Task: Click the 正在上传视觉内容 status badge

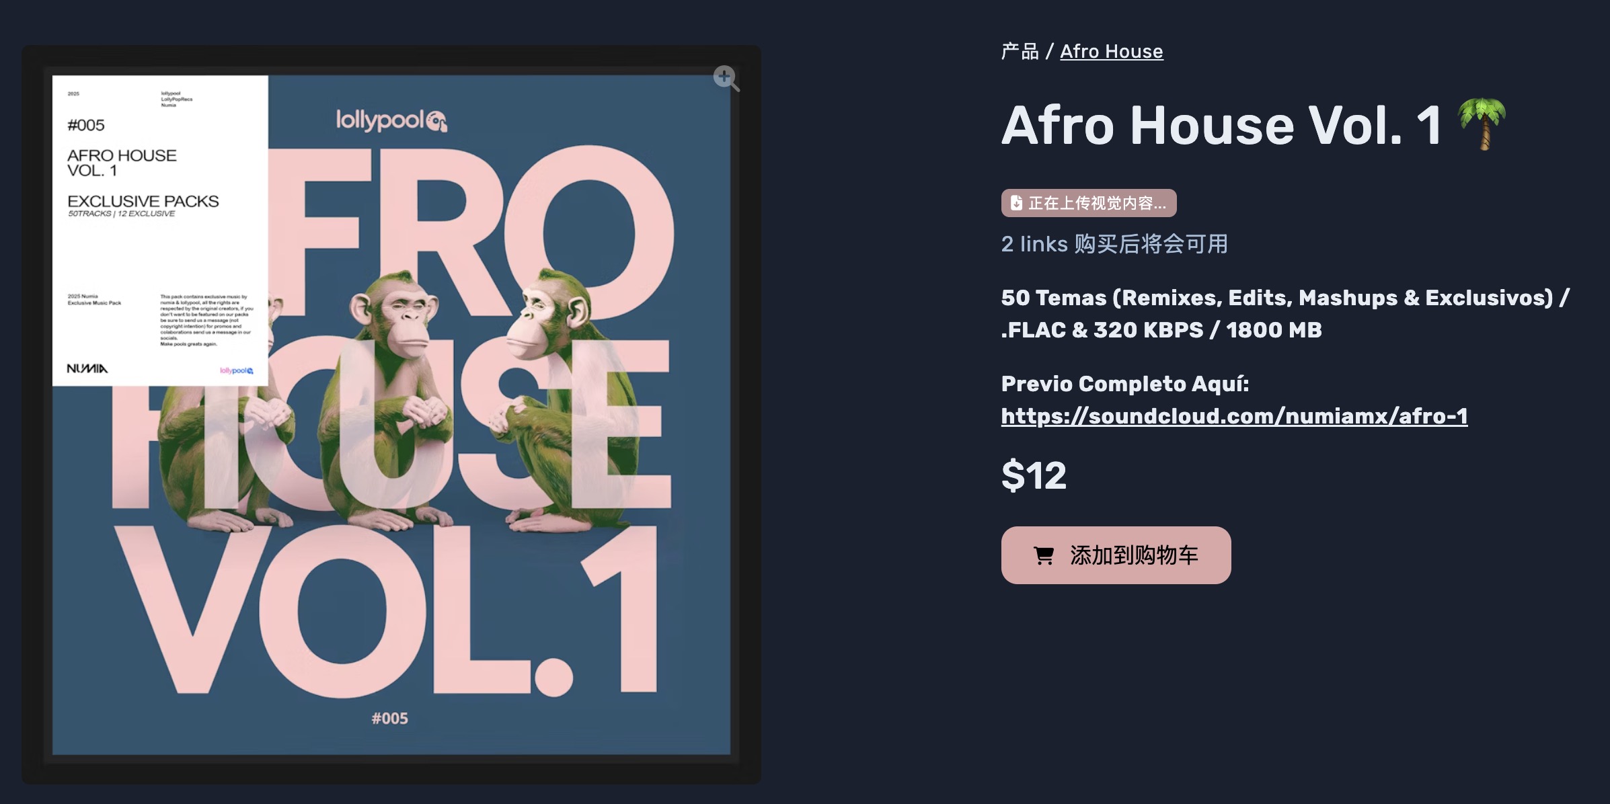Action: click(x=1089, y=203)
